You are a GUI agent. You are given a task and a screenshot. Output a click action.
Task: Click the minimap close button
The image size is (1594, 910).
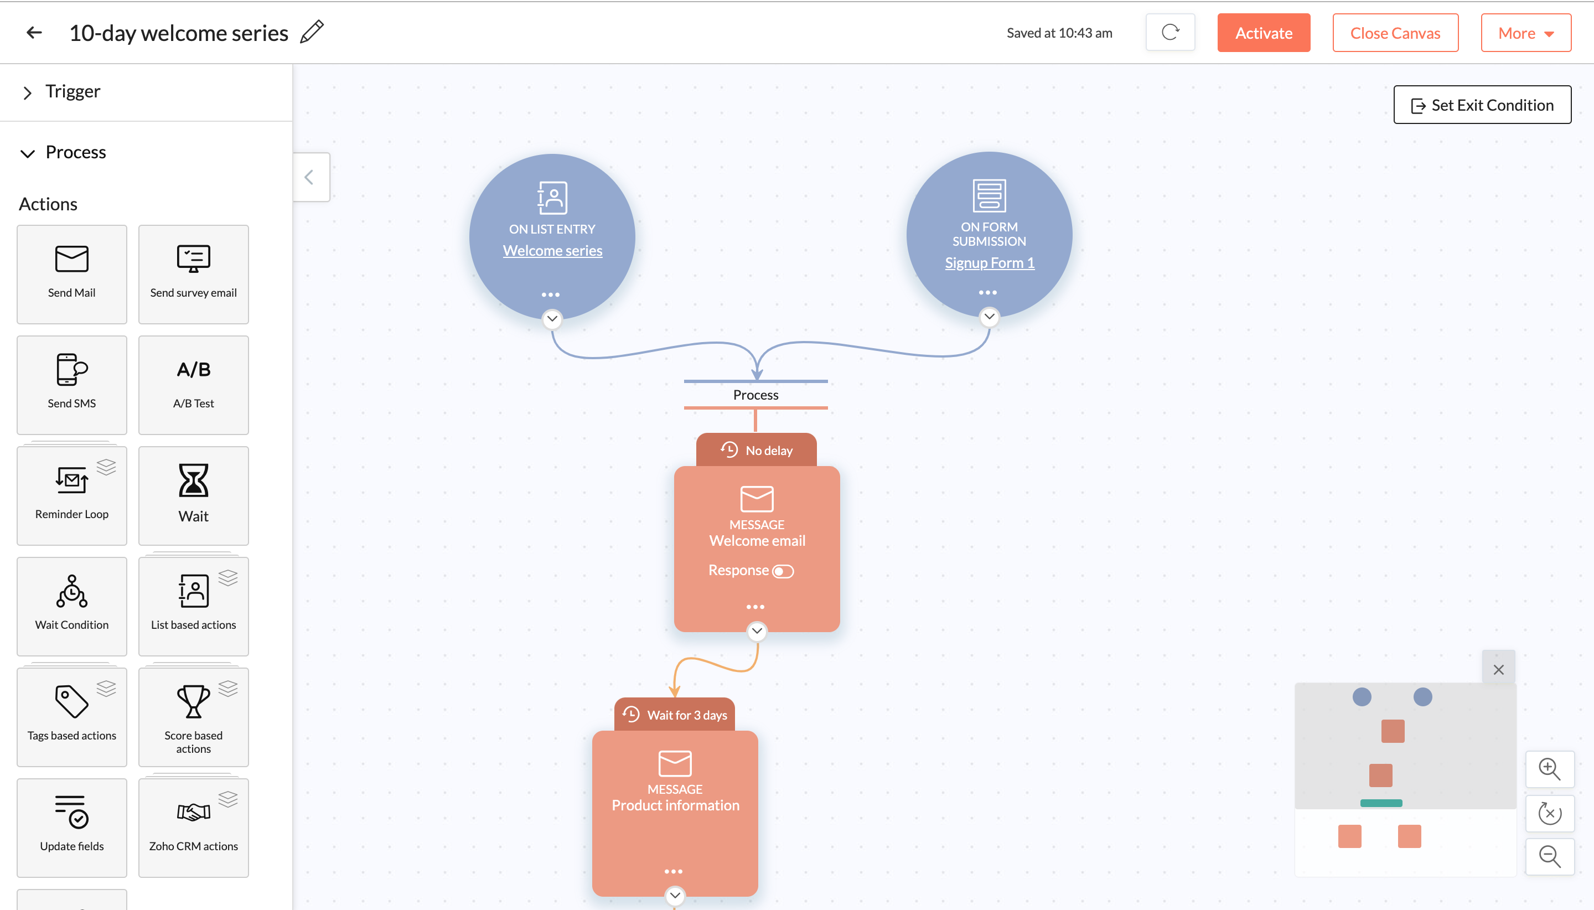1499,669
